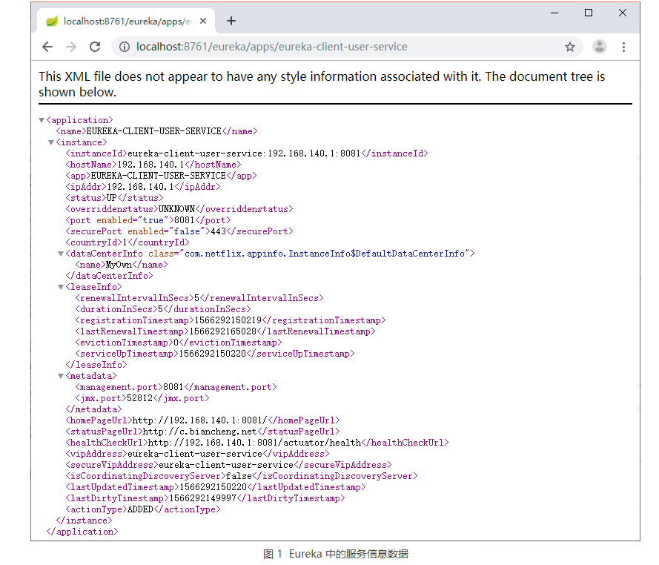Collapse the metadata XML node
659x565 pixels.
pyautogui.click(x=61, y=376)
